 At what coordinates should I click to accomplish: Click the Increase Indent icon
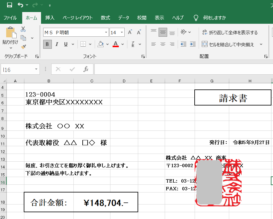[x=193, y=44]
